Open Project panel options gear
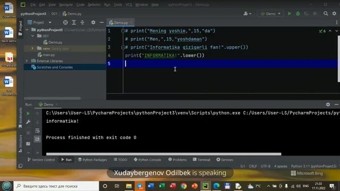The width and height of the screenshot is (340, 191). pyautogui.click(x=93, y=22)
